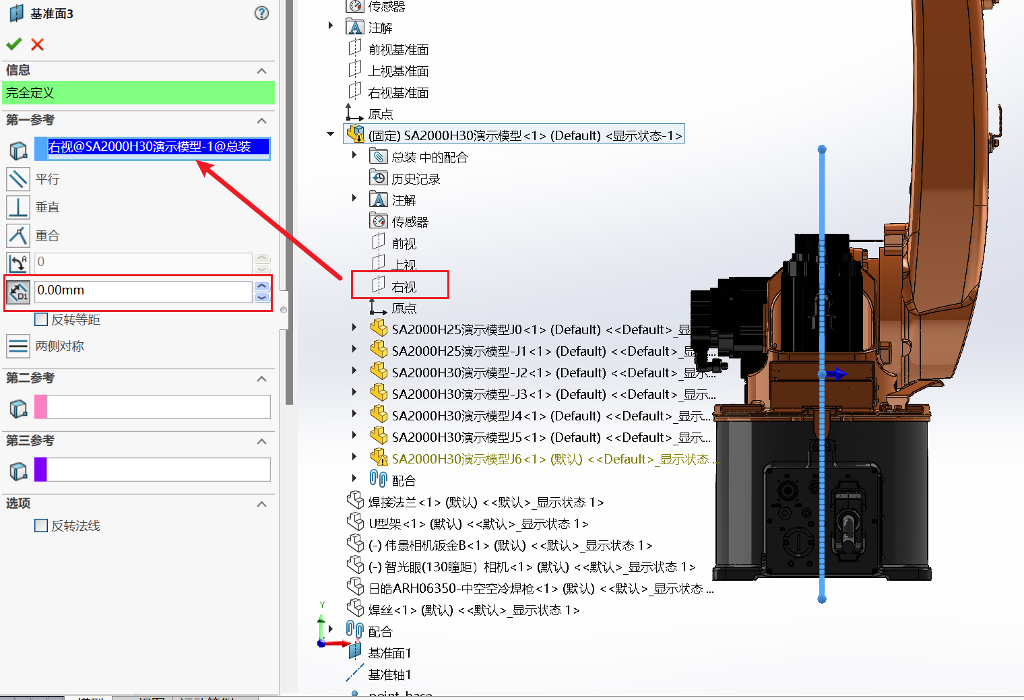Click the 0.00mm offset distance field
Screen dimensions: 1024x700
143,291
